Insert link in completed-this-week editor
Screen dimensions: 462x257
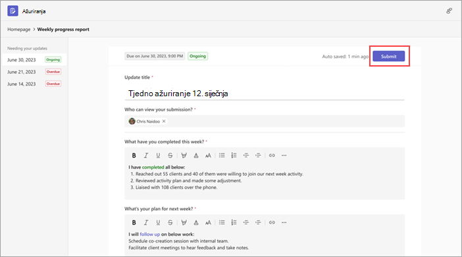coord(272,156)
